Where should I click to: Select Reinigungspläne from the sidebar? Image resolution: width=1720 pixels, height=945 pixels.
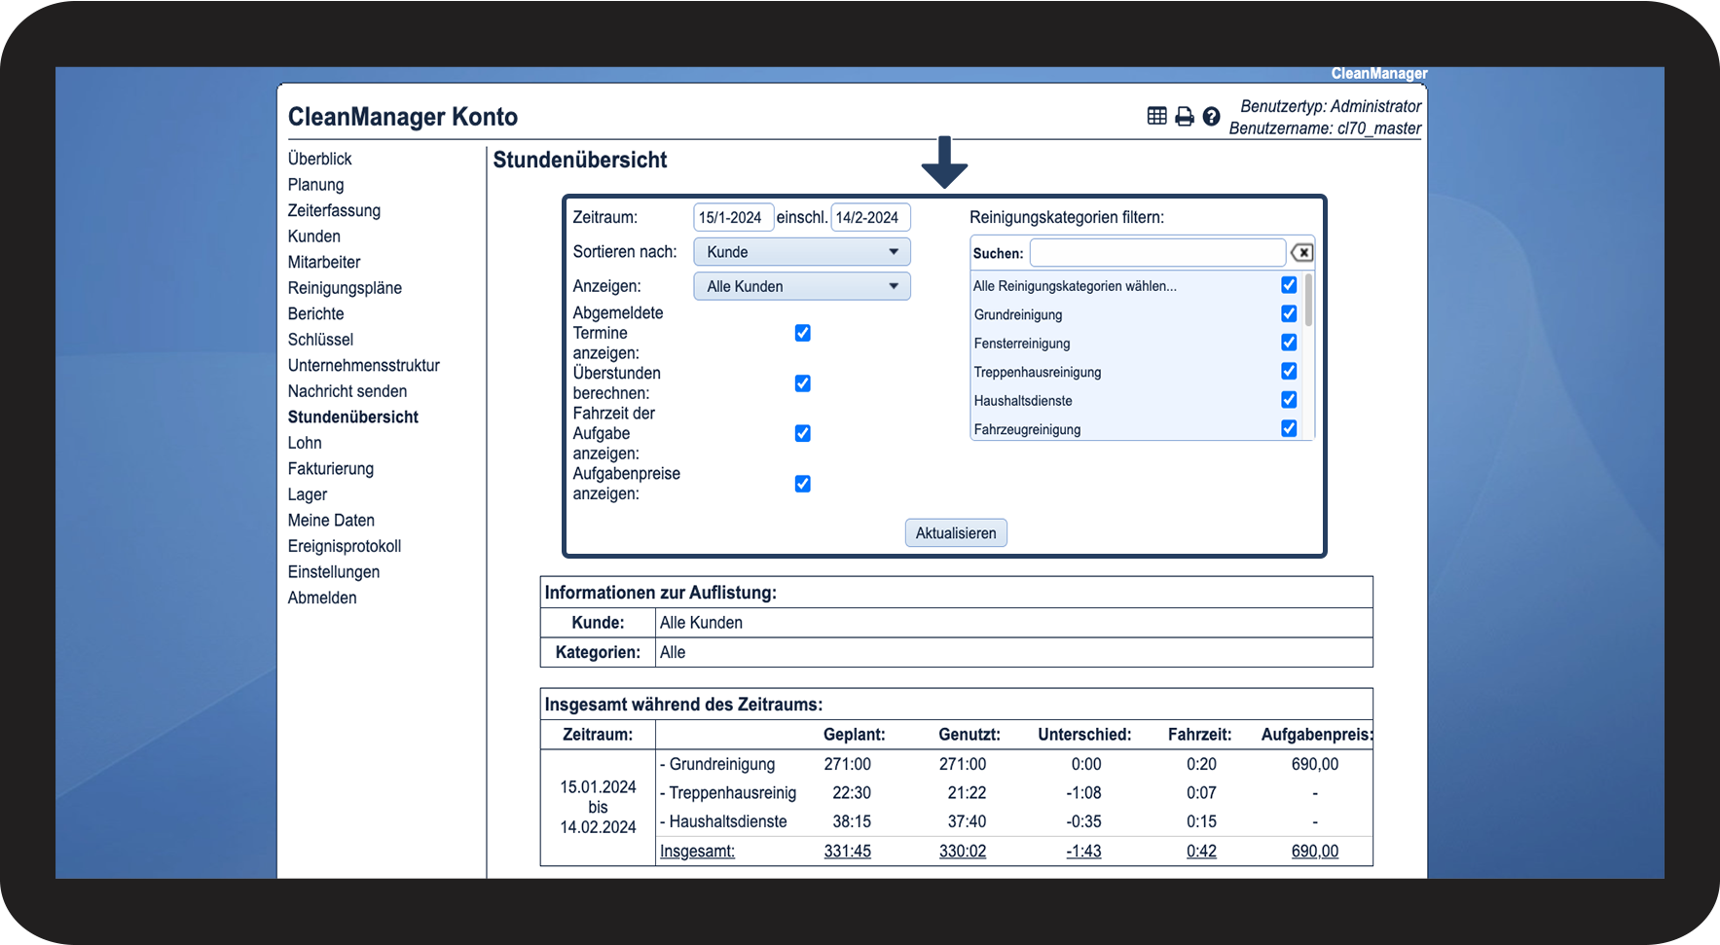[x=345, y=288]
